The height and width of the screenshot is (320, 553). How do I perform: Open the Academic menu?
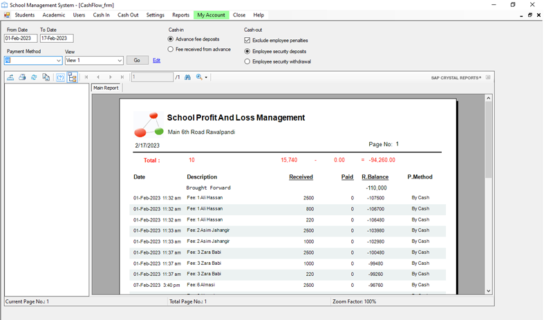pyautogui.click(x=54, y=14)
